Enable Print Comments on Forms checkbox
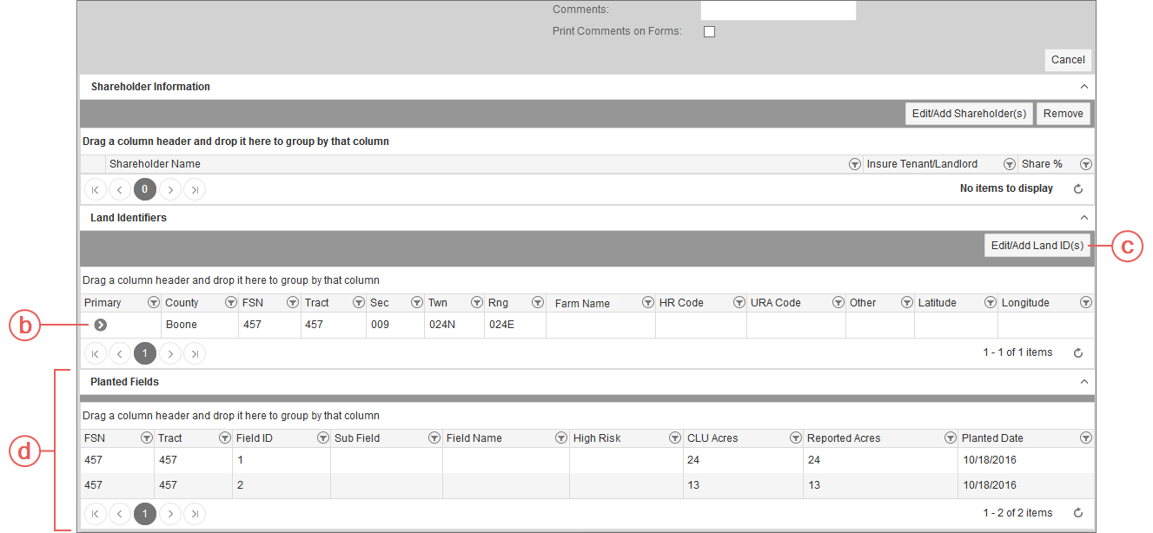This screenshot has width=1153, height=533. (x=709, y=31)
